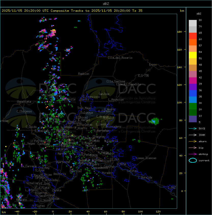This screenshot has height=215, width=212.
Task: Click the 'L_PAZ' map label
Action: 172,188
